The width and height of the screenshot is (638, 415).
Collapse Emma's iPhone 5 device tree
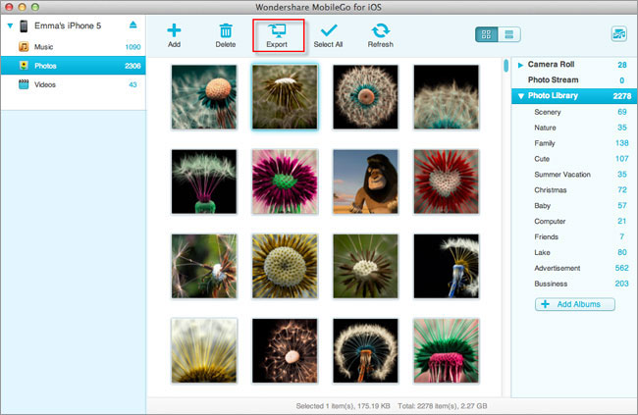click(10, 26)
